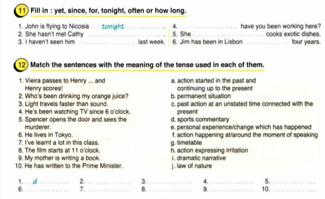Click the blank before "have you been working here?"
Screen dimensions: 325x199
tap(209, 27)
